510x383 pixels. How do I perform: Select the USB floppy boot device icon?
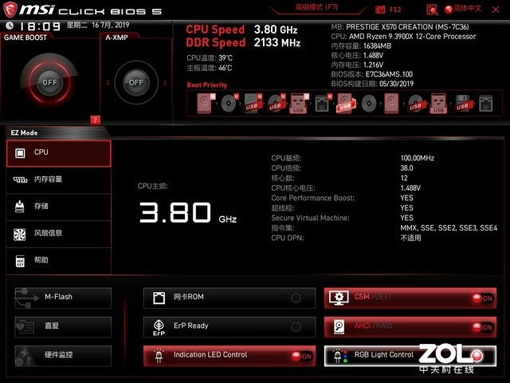pyautogui.click(x=462, y=104)
